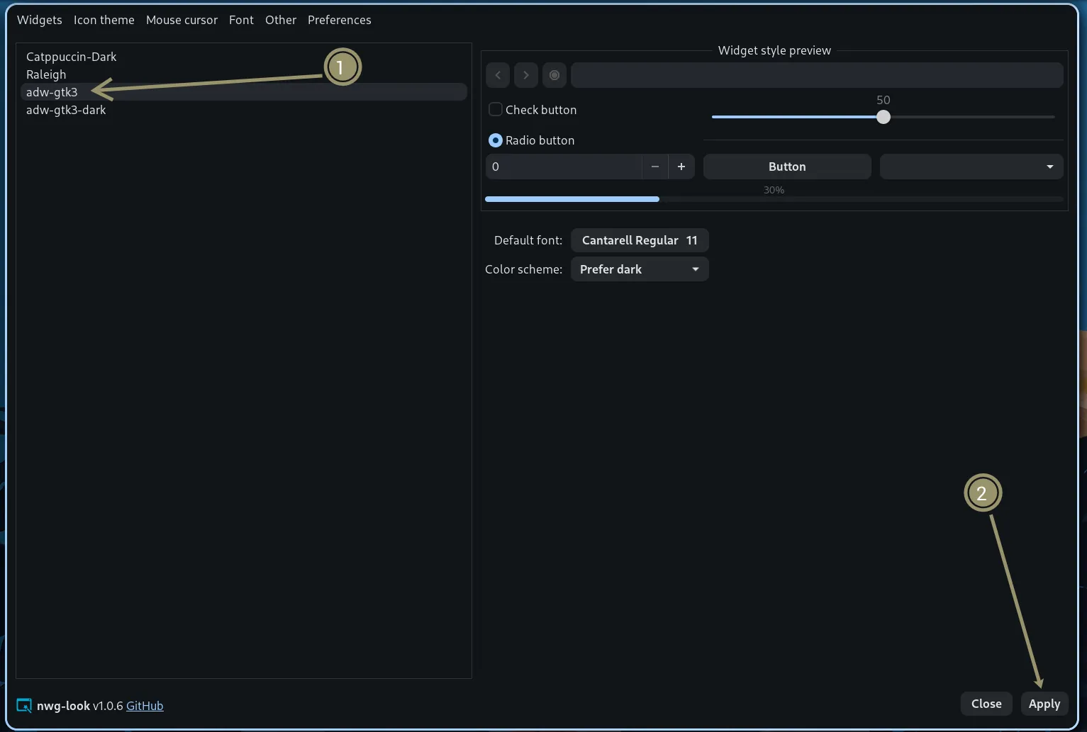Open the Mouse cursor tab

tap(182, 20)
